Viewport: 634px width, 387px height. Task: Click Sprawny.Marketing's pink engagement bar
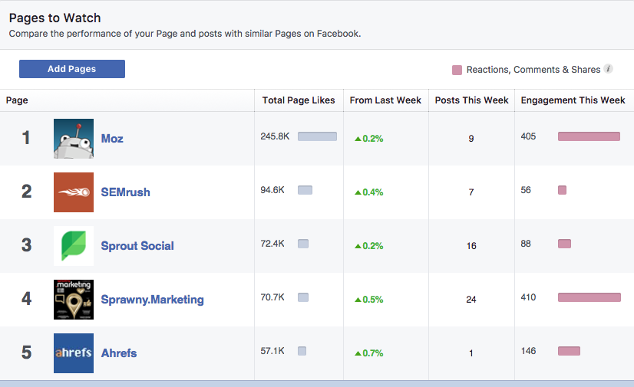[589, 297]
